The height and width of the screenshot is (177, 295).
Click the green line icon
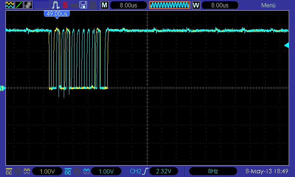pos(19,5)
